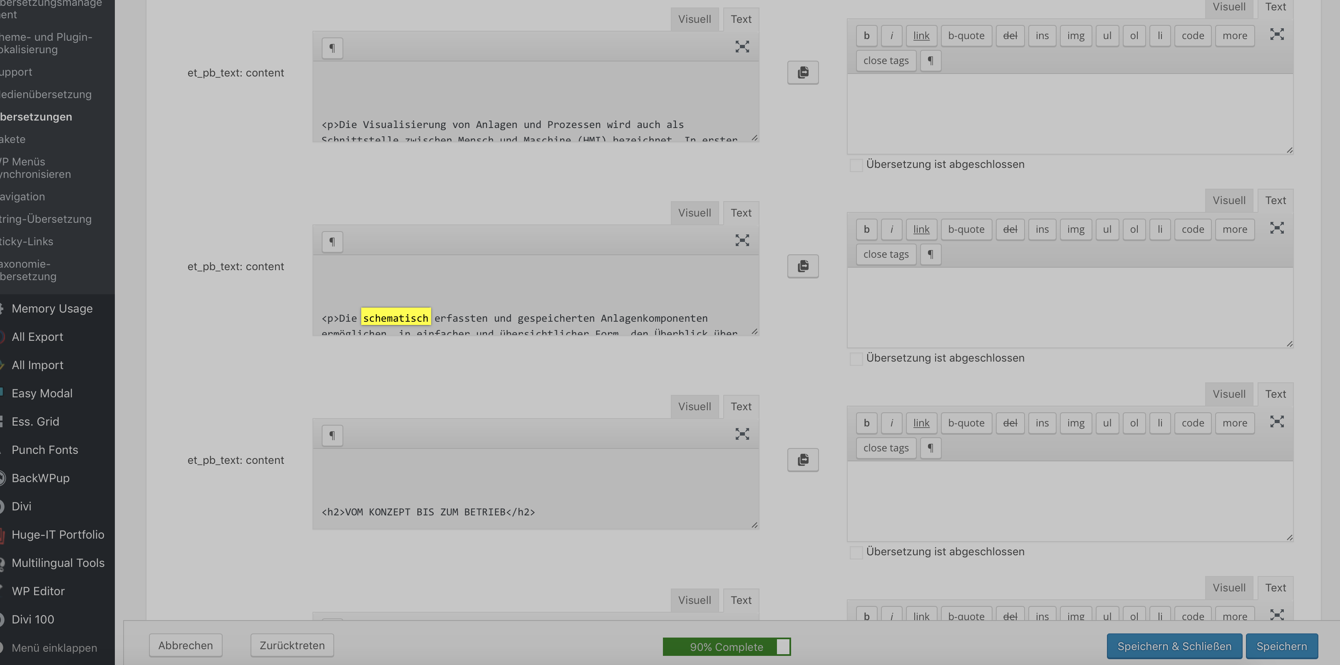Screen dimensions: 1340x665
Task: Insert li tag in second translation editor
Action: pos(1159,229)
